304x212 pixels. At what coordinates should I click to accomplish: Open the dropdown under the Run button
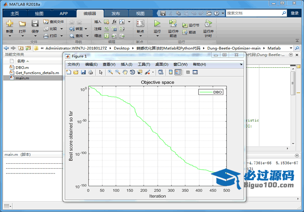tap(157, 36)
